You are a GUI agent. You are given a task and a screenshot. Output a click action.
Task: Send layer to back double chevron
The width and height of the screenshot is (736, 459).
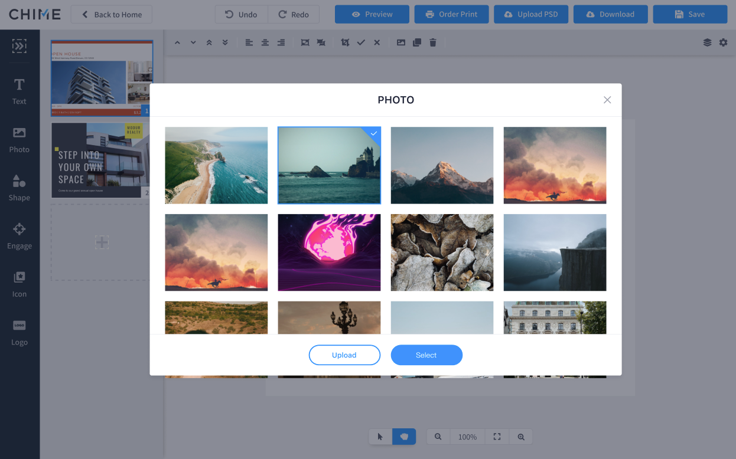(x=225, y=42)
